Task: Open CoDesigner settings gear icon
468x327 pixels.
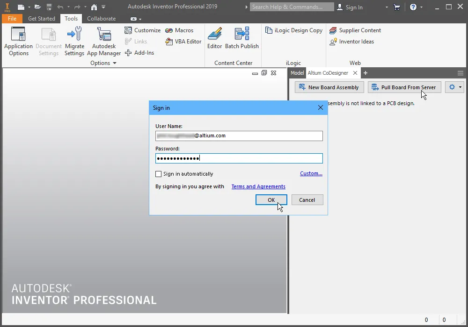Action: (452, 87)
